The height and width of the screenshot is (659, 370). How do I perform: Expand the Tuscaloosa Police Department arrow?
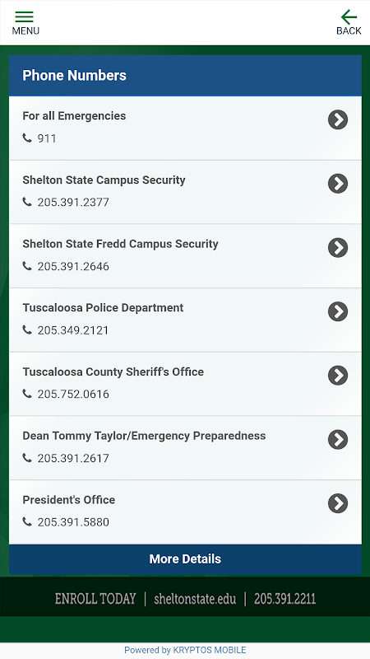[x=338, y=311]
